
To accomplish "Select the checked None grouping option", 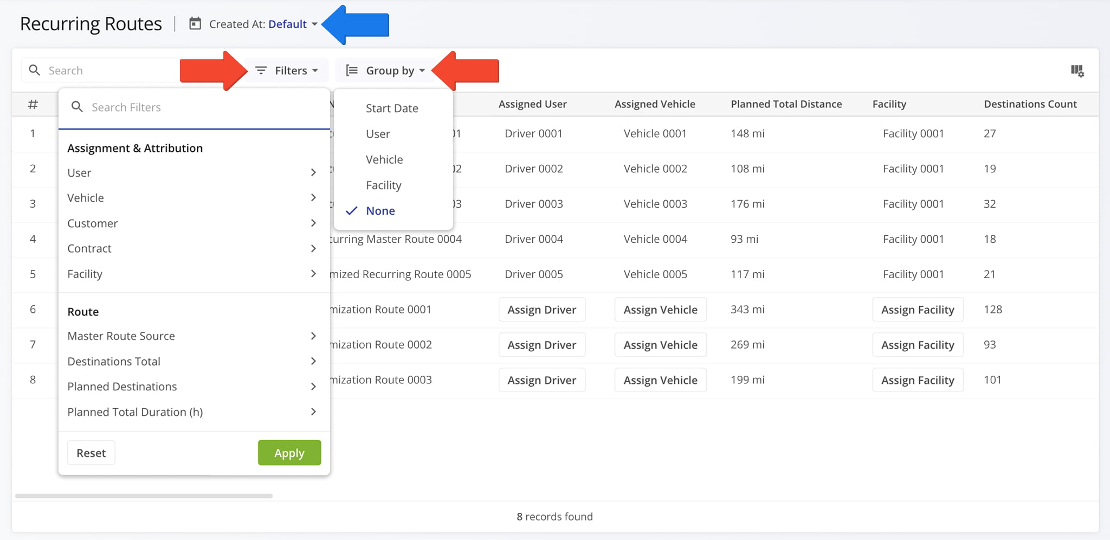I will click(380, 211).
